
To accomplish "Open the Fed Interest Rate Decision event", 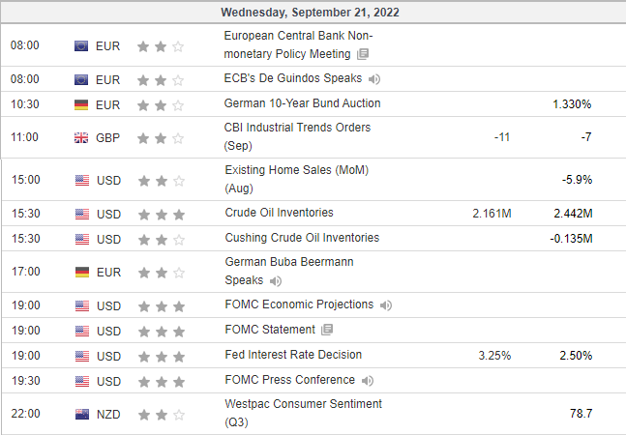I will (293, 355).
